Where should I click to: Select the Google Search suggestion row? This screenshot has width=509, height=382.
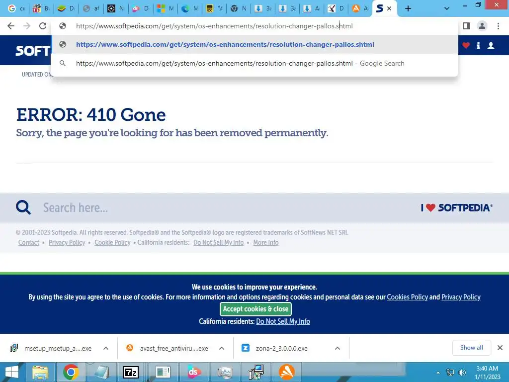(254, 63)
